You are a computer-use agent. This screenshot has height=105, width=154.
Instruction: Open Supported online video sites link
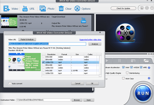(90, 39)
